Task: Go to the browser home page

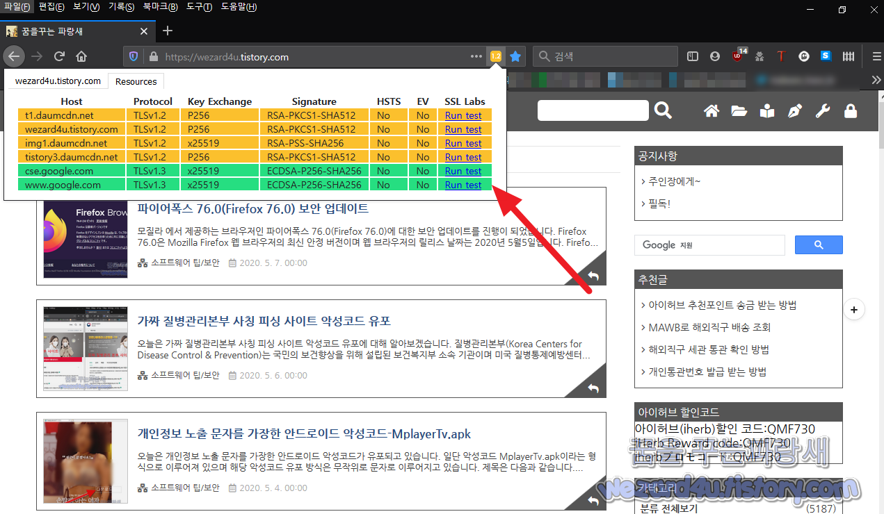Action: click(81, 56)
